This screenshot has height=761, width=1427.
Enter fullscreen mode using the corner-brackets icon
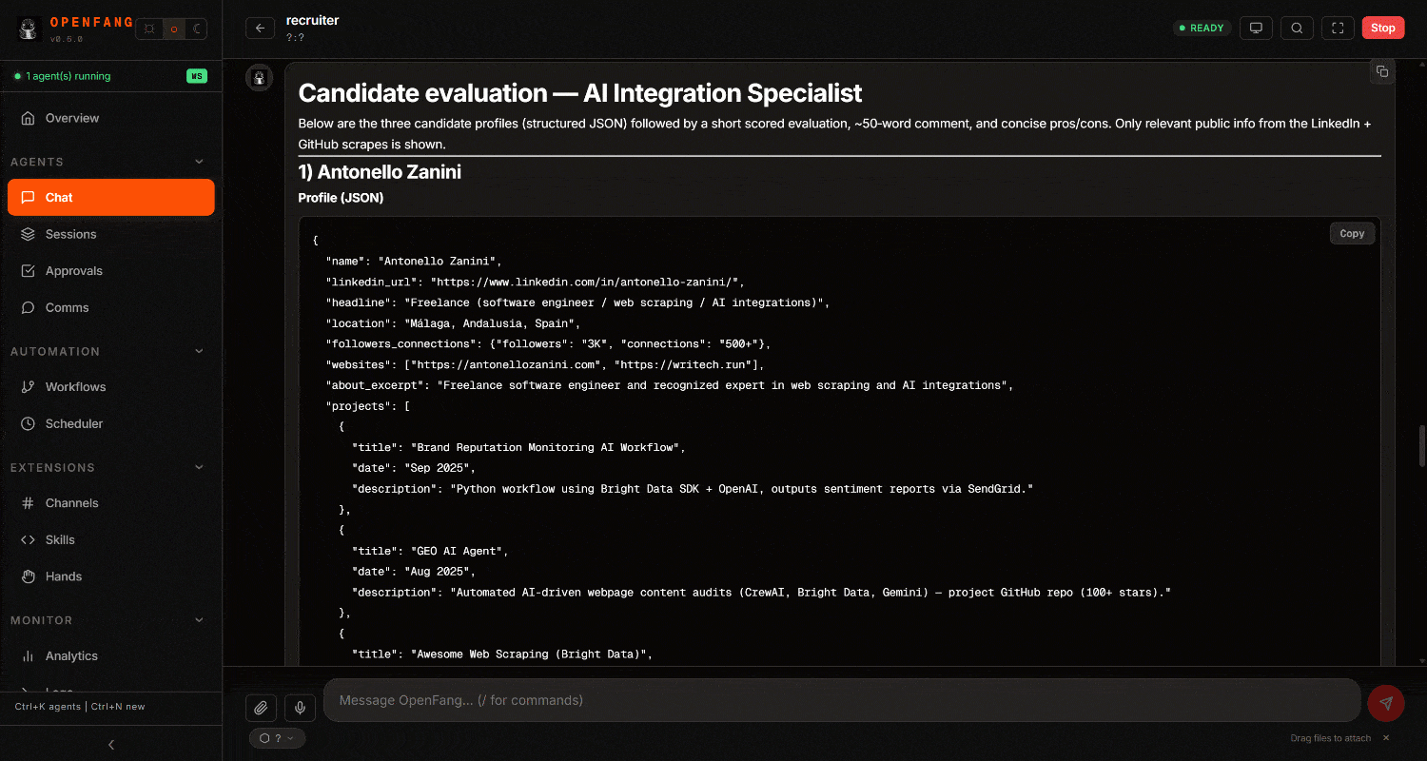(1338, 29)
